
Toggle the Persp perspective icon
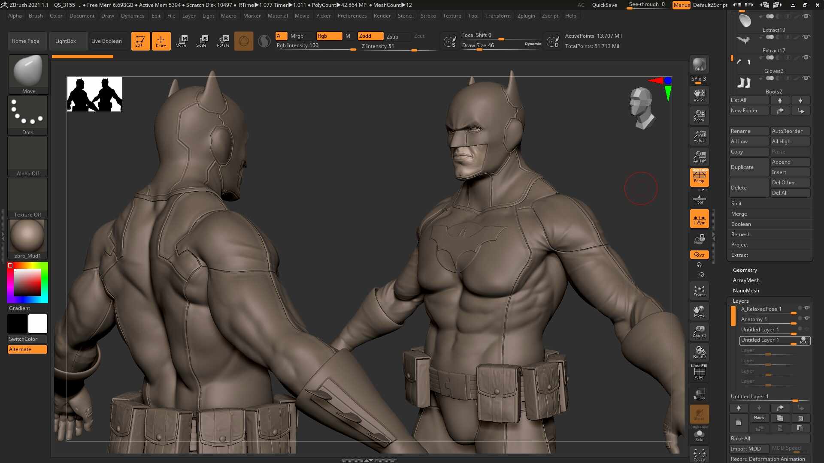[x=699, y=177]
